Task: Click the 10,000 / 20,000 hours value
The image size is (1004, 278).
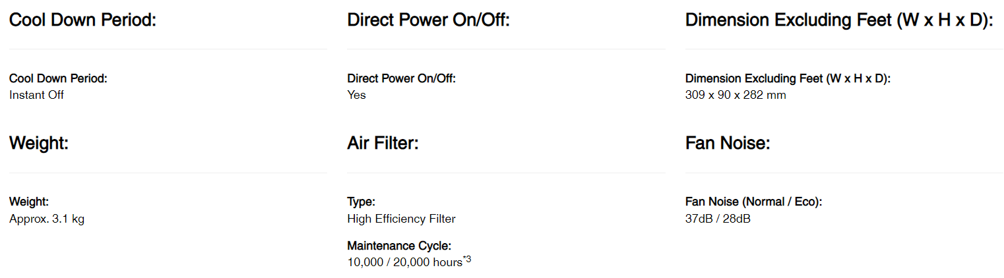Action: point(404,262)
